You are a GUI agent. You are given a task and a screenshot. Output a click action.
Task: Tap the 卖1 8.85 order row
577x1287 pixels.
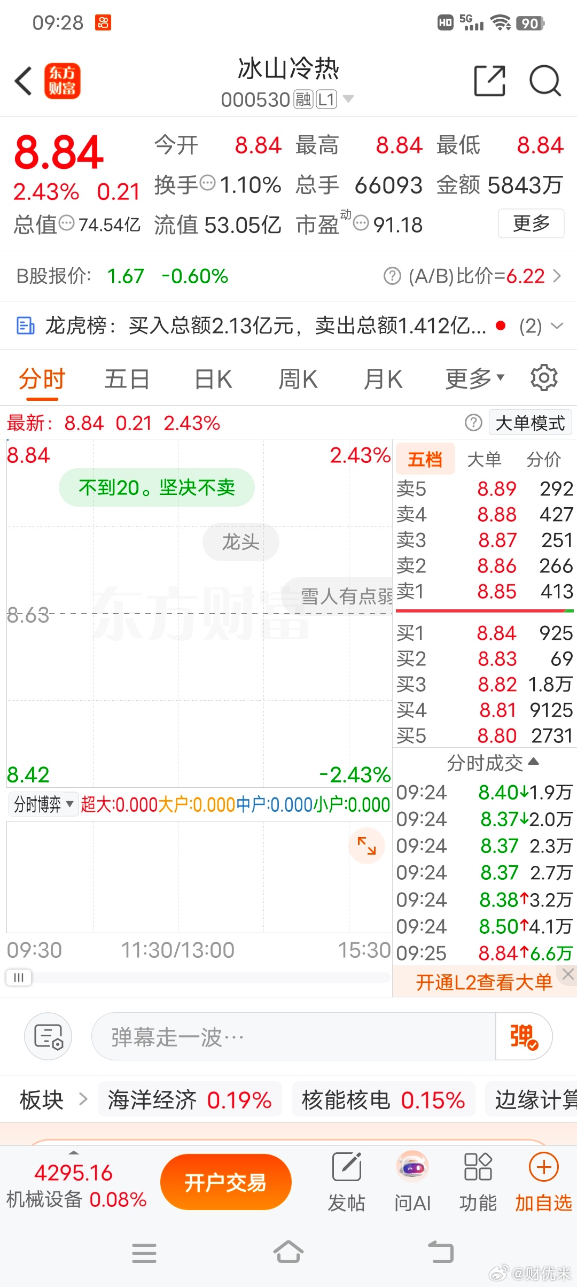coord(485,591)
